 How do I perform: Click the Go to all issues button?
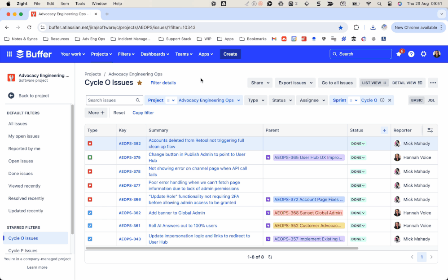[337, 83]
